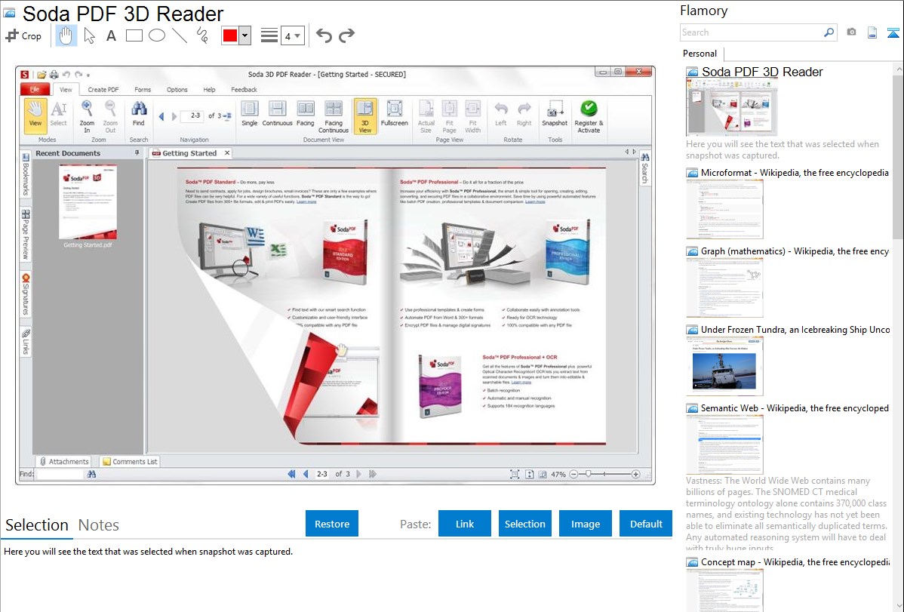
Task: Open the Comments List tab
Action: point(130,461)
